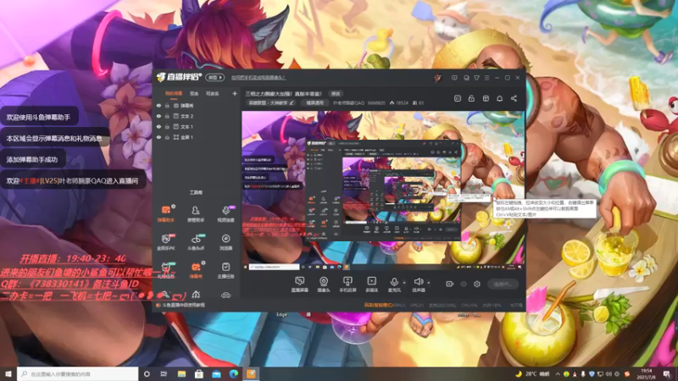Open File Explorer from taskbar
The image size is (678, 381).
(x=181, y=374)
